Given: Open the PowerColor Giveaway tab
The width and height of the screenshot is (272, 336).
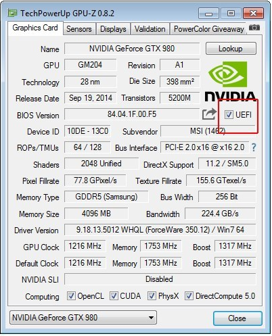Looking at the screenshot, I should [208, 29].
